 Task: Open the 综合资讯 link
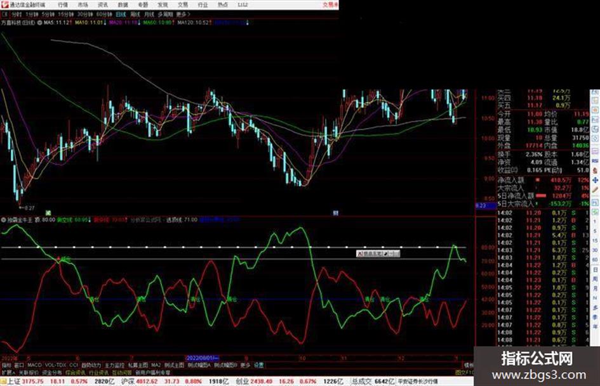coord(76,372)
